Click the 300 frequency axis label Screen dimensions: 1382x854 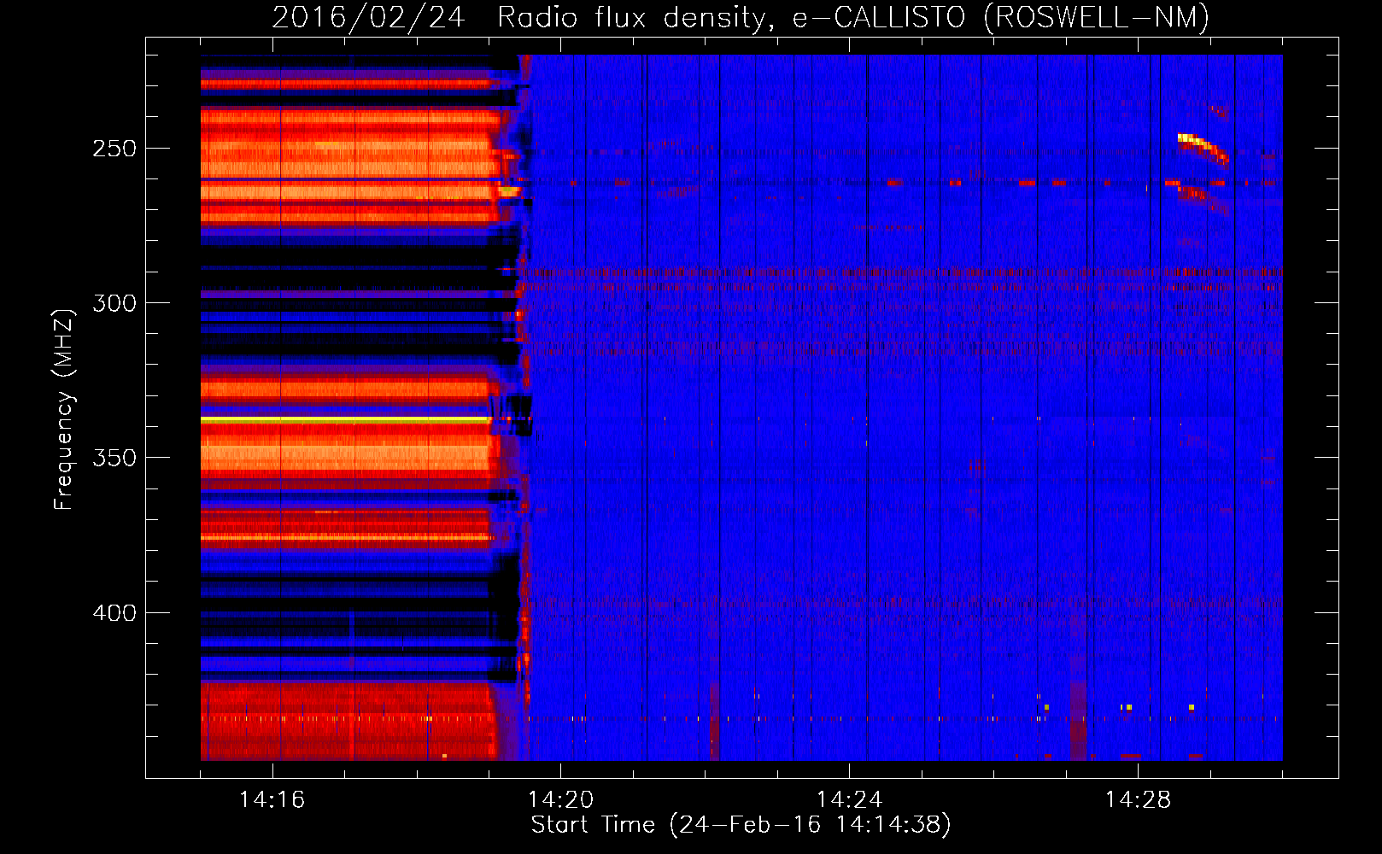(x=114, y=303)
